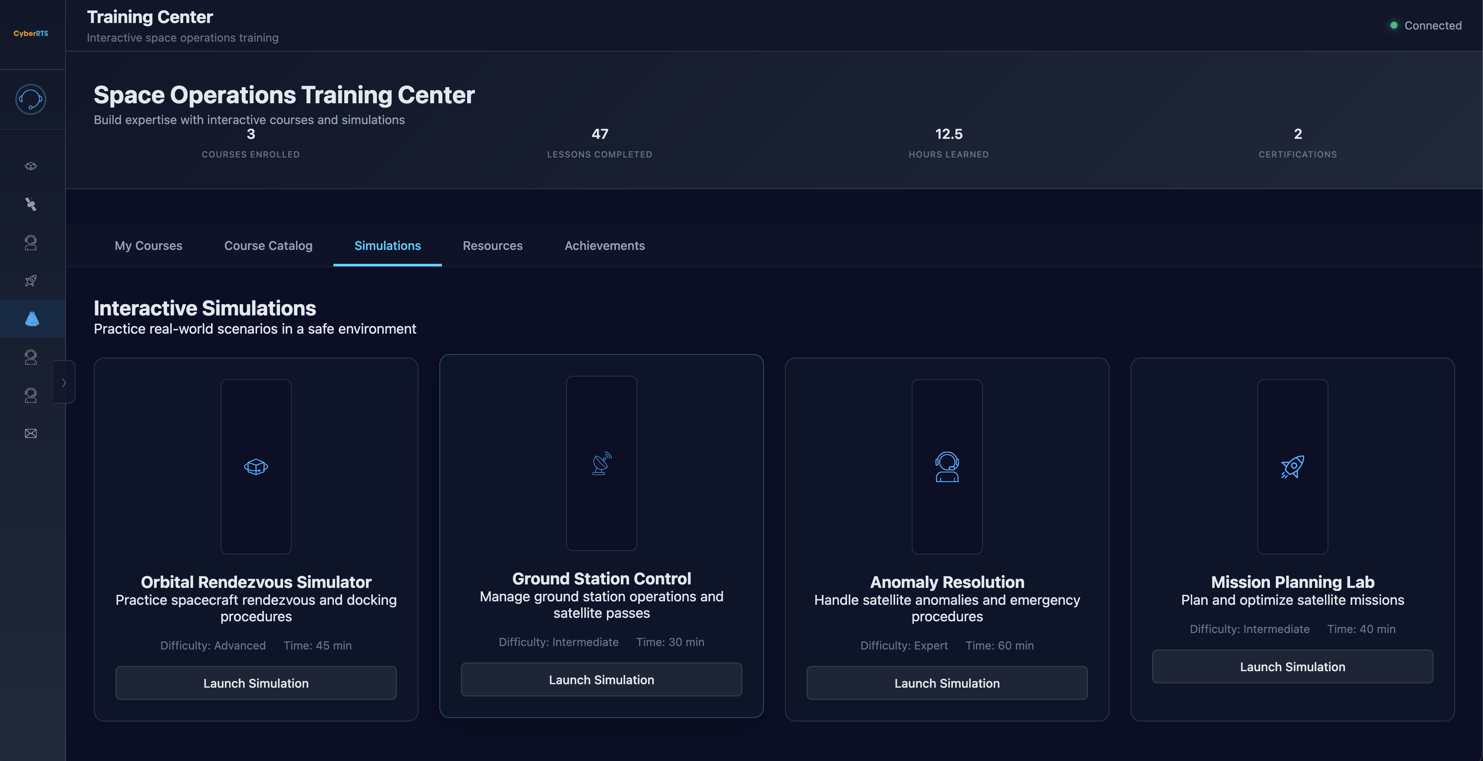Switch to the My Courses tab

coord(148,246)
